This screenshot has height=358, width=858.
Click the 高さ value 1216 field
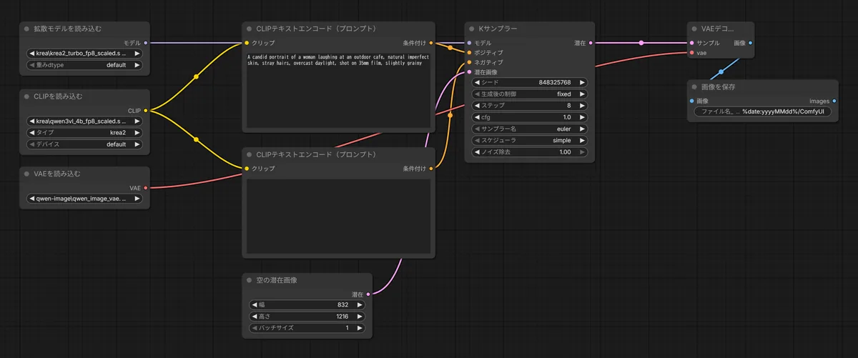click(x=307, y=317)
